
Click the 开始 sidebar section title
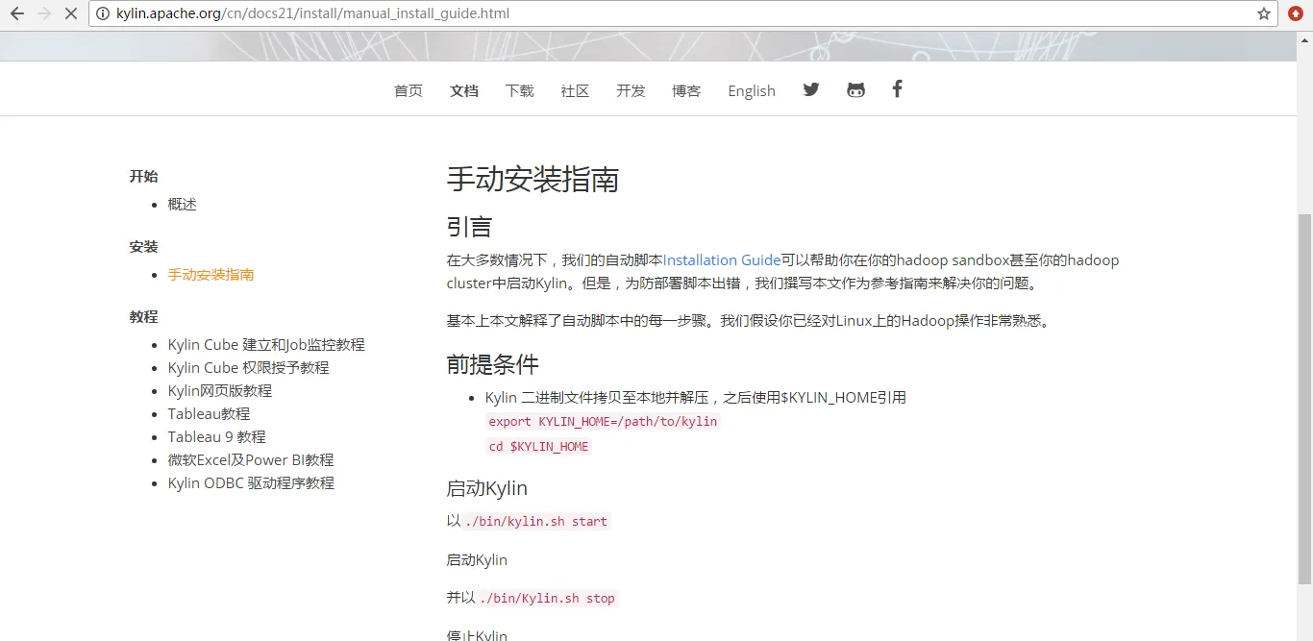[x=143, y=176]
